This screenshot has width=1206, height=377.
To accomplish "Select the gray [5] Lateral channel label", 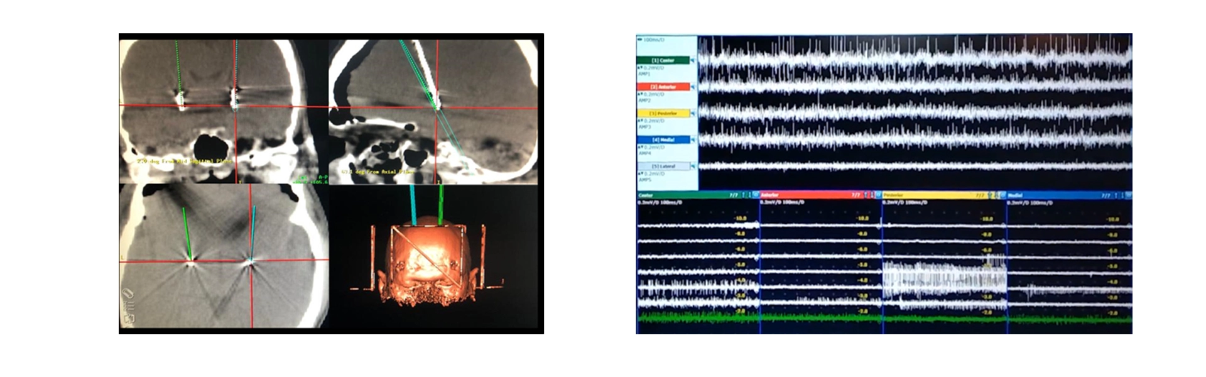I will pyautogui.click(x=663, y=166).
